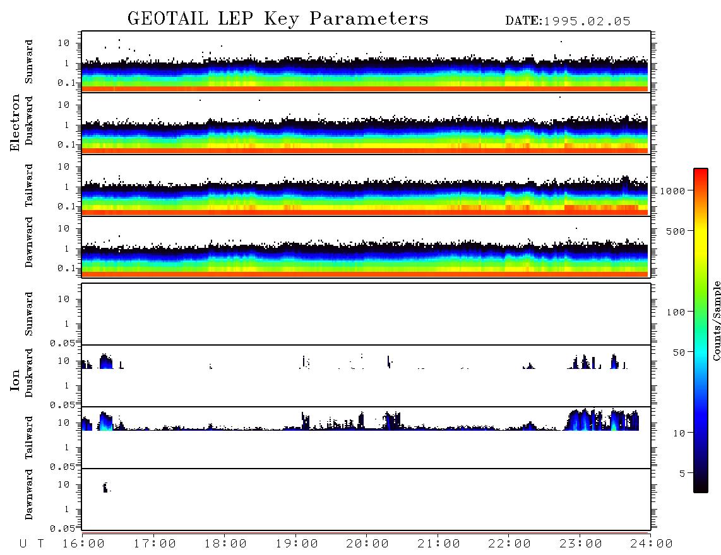The height and width of the screenshot is (555, 721).
Task: Click the 100 value on colorbar
Action: point(676,312)
